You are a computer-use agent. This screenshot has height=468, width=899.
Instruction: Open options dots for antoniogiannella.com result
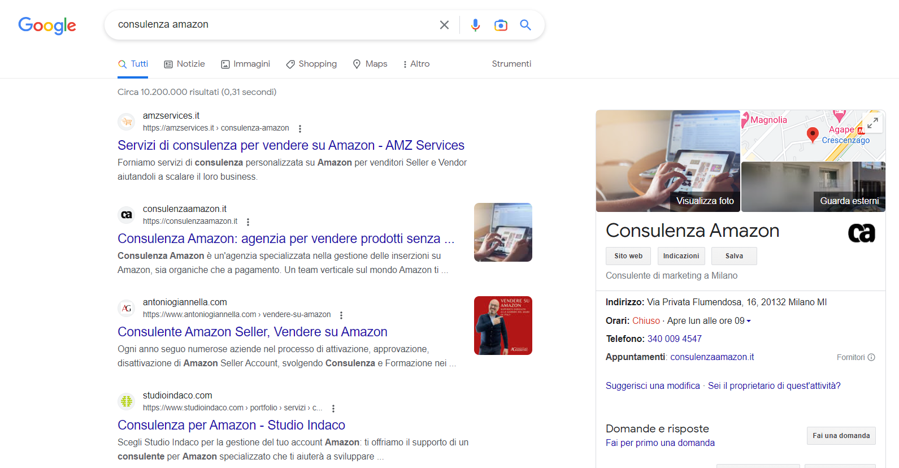pos(341,315)
